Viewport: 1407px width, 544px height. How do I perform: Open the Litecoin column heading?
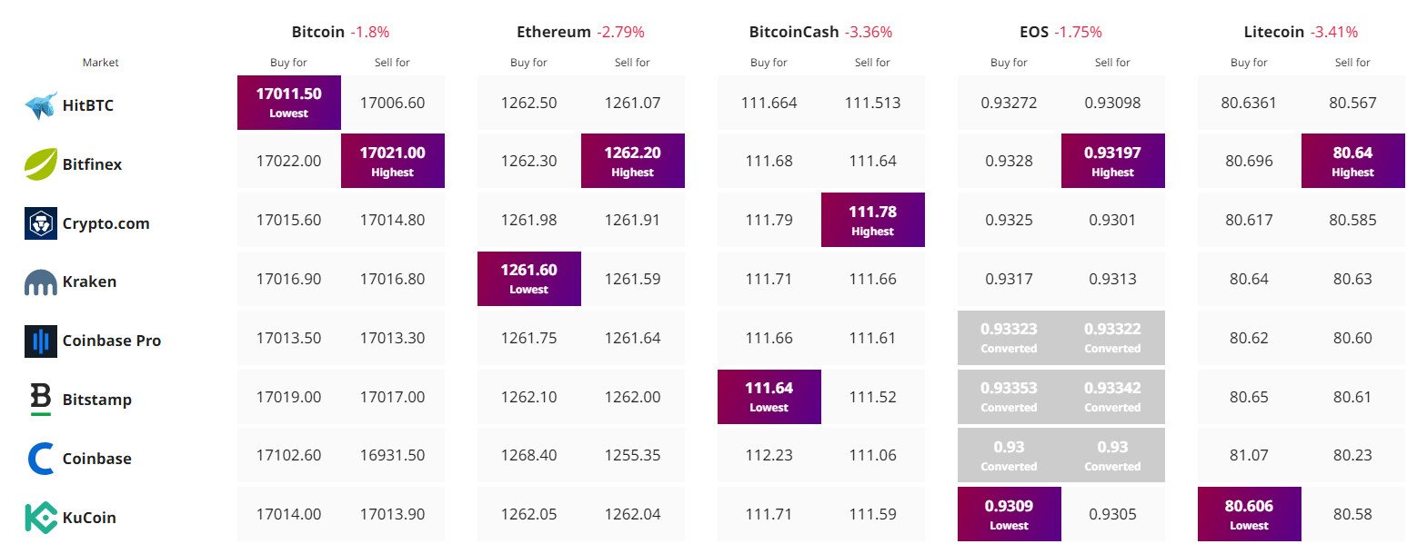(1274, 32)
